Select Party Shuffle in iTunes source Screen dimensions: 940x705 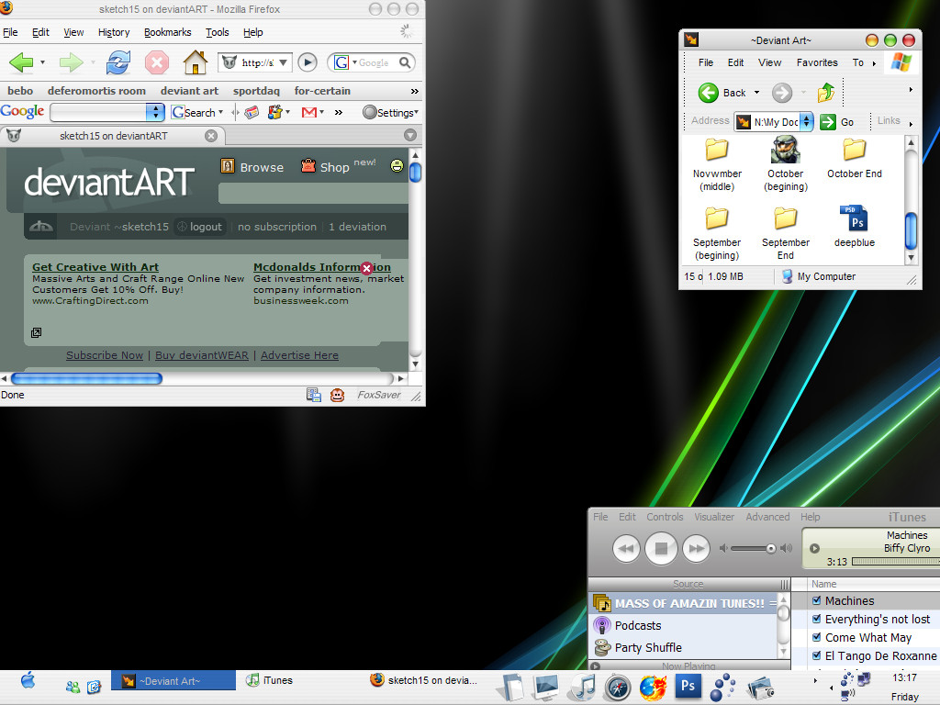click(647, 647)
